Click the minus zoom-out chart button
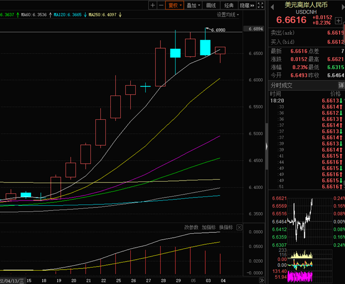The image size is (345, 284). click(161, 5)
